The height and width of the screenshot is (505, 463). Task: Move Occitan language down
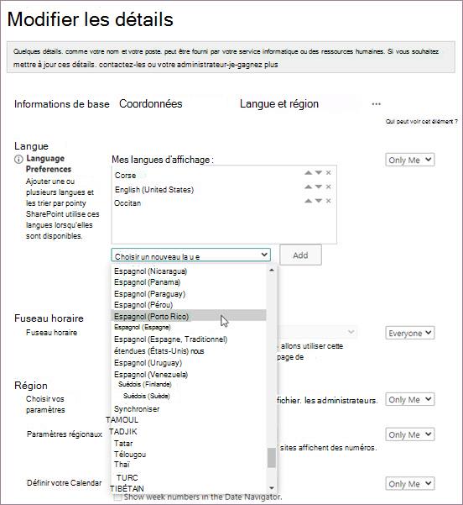pos(319,201)
